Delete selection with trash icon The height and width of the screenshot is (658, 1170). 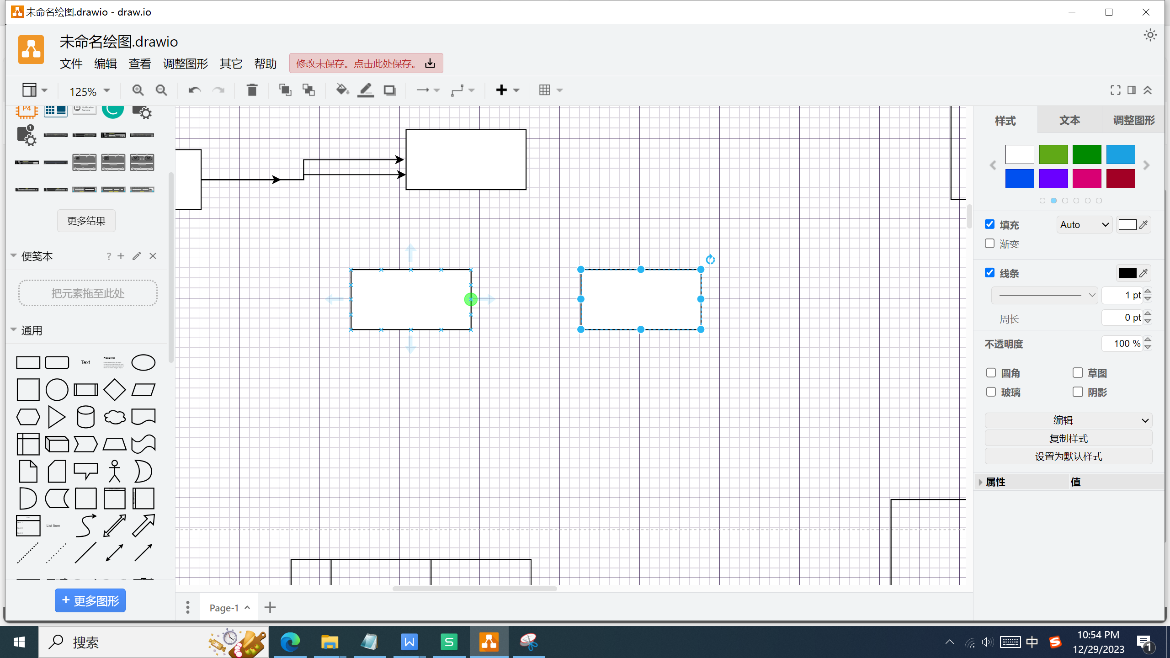click(252, 90)
